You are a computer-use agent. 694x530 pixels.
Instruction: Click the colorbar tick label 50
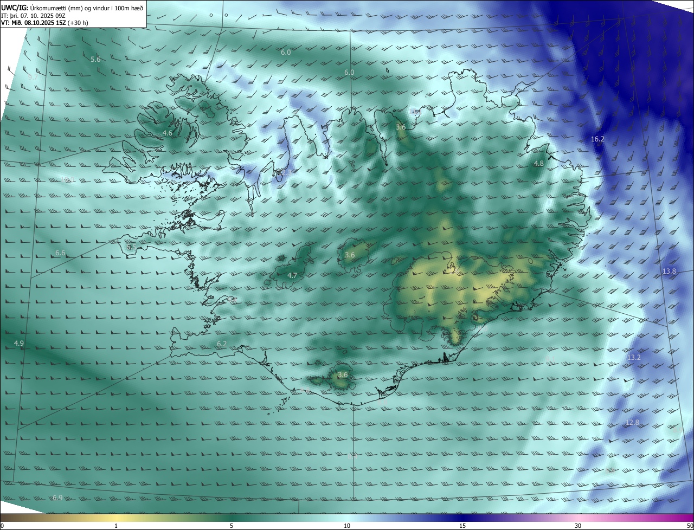[x=690, y=526]
